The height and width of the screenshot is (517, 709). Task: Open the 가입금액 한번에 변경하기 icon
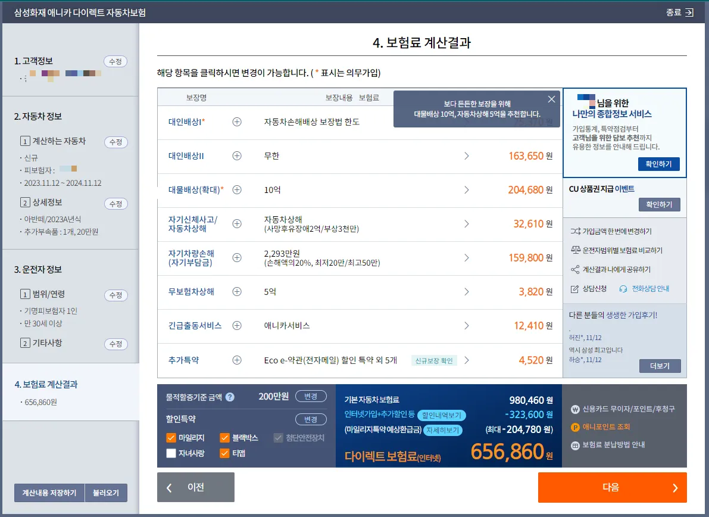[576, 231]
